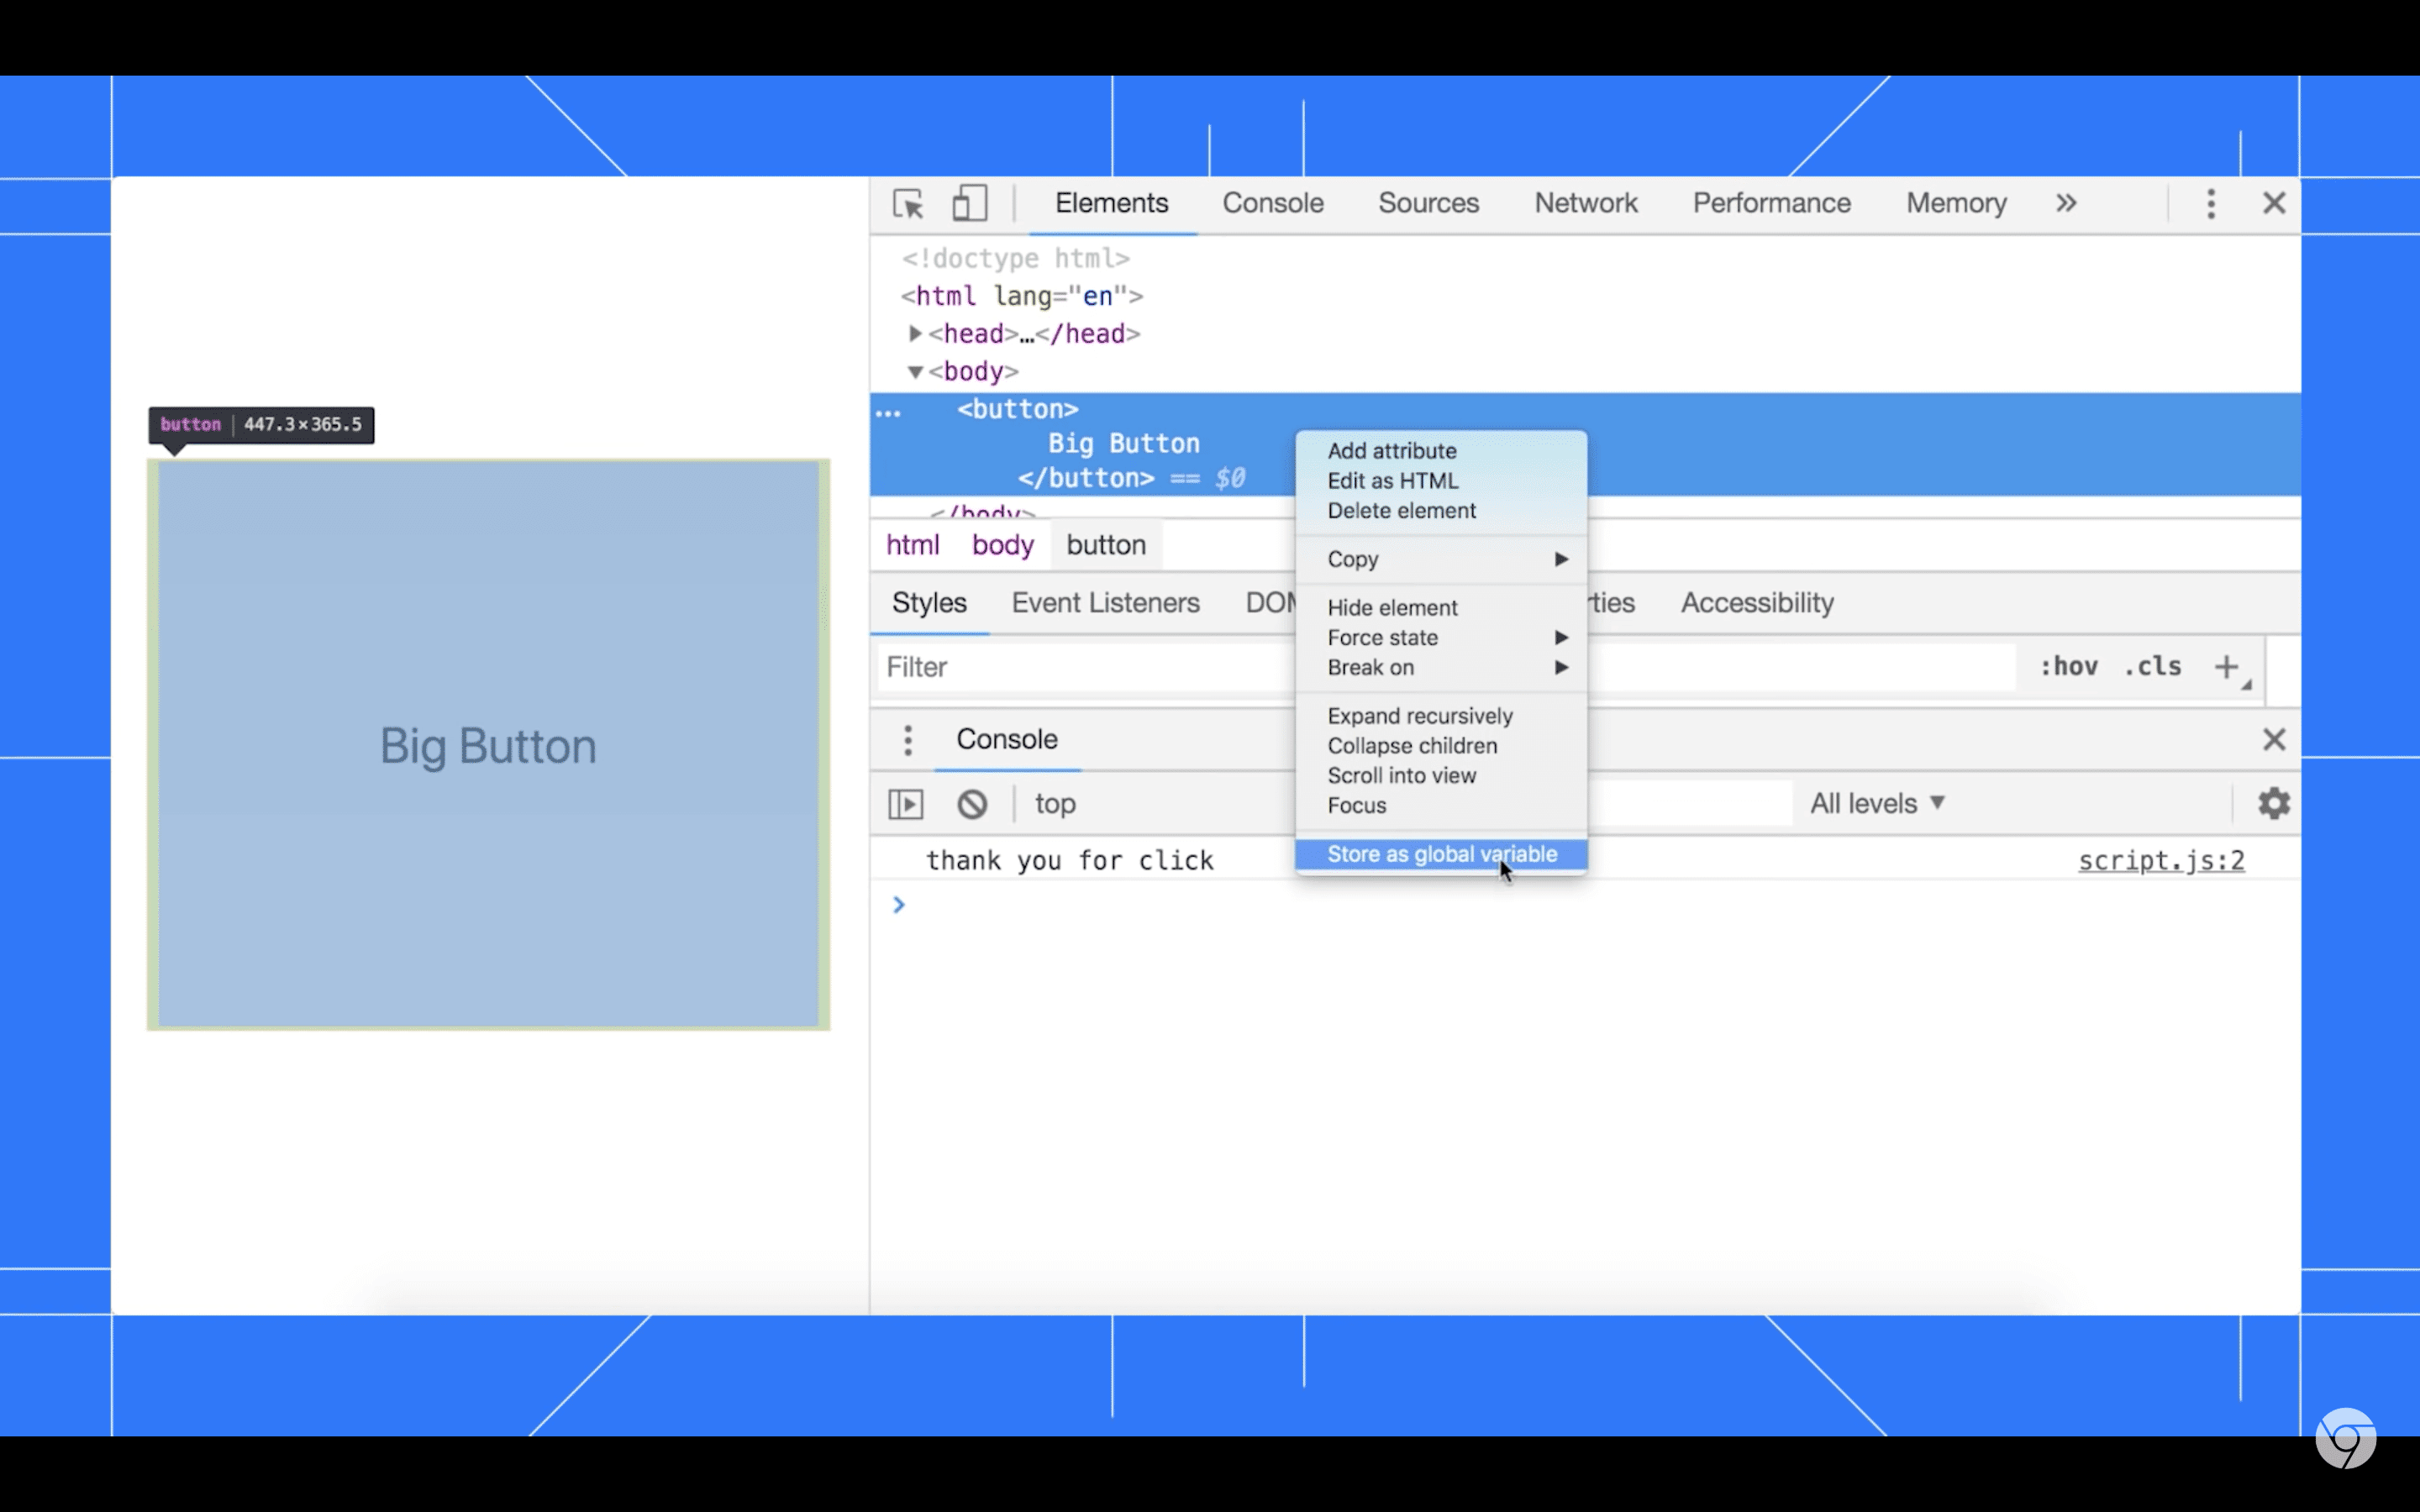Click the device toolbar toggle icon
Viewport: 2420px width, 1512px height.
[969, 202]
